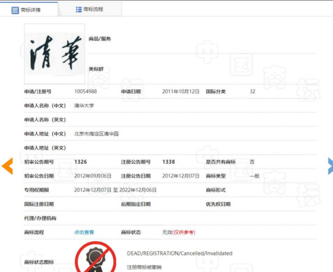
Task: Select the registration number 10054988
Action: click(x=85, y=92)
